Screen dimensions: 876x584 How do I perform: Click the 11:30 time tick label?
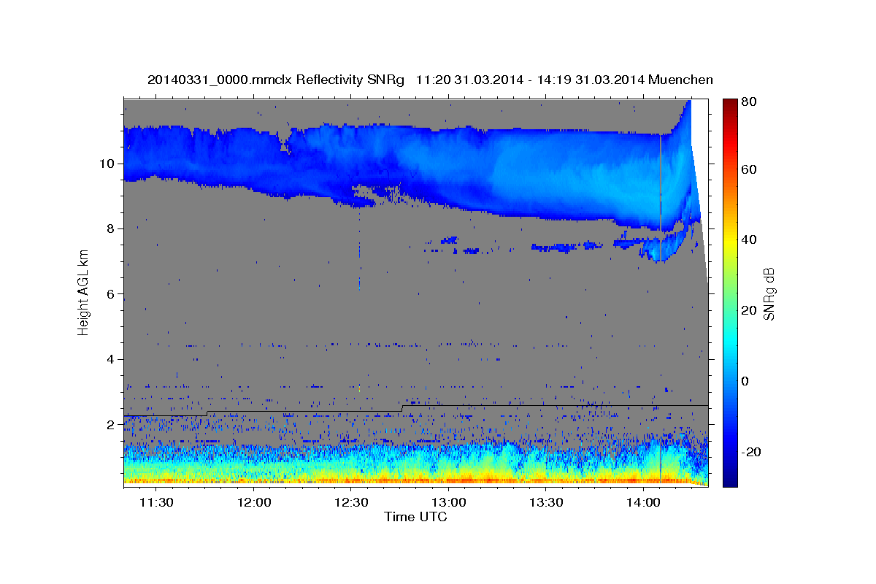pos(156,503)
